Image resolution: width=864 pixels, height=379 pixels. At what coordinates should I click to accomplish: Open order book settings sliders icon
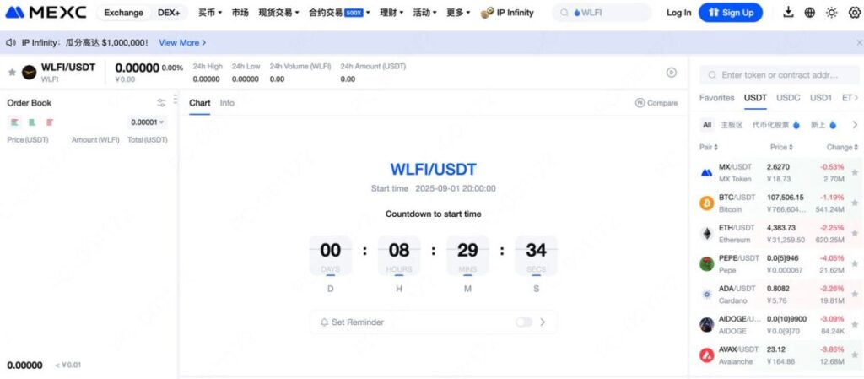pos(161,102)
